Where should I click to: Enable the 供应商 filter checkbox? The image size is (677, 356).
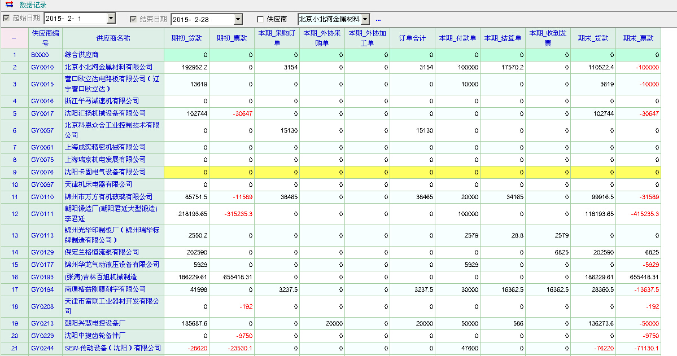(x=260, y=19)
